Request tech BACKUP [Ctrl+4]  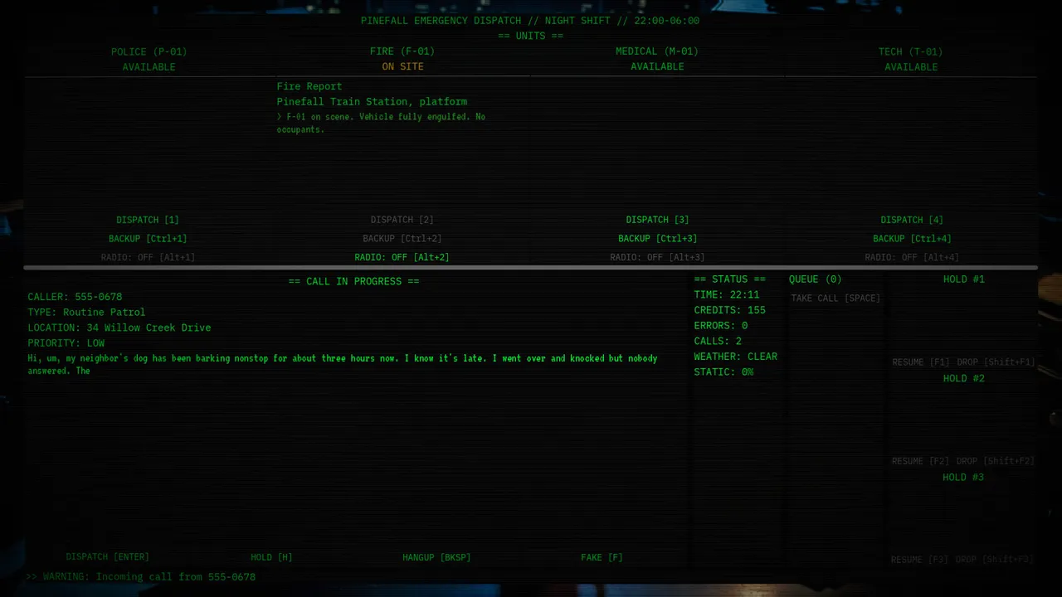click(x=912, y=239)
